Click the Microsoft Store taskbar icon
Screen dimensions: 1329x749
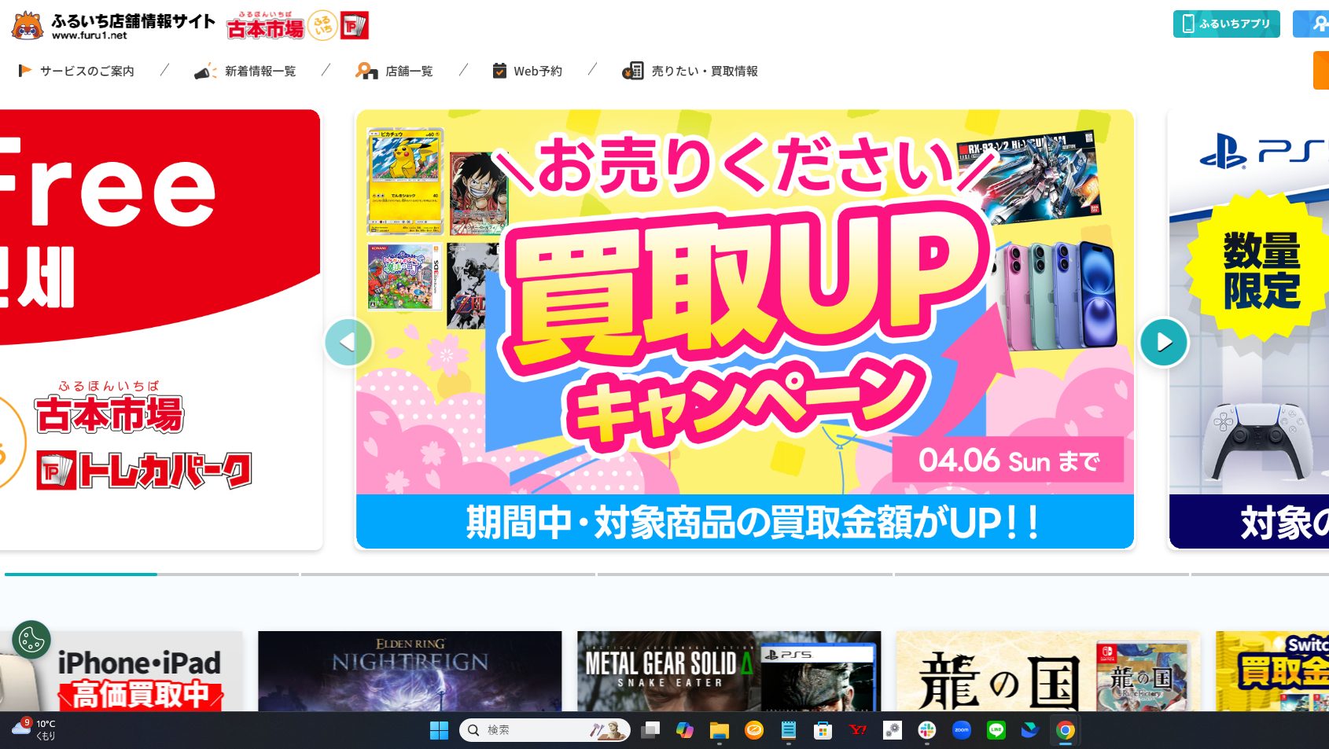point(823,730)
